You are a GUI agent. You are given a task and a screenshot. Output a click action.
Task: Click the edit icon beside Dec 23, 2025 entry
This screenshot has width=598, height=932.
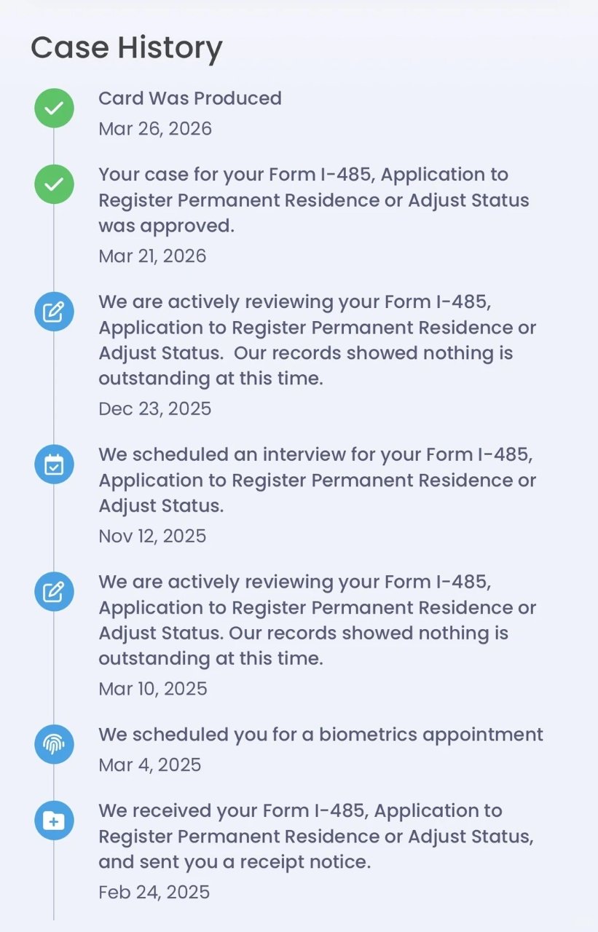[x=54, y=312]
